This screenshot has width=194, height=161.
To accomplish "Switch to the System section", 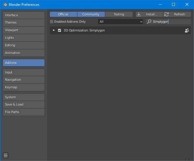I will (24, 97).
